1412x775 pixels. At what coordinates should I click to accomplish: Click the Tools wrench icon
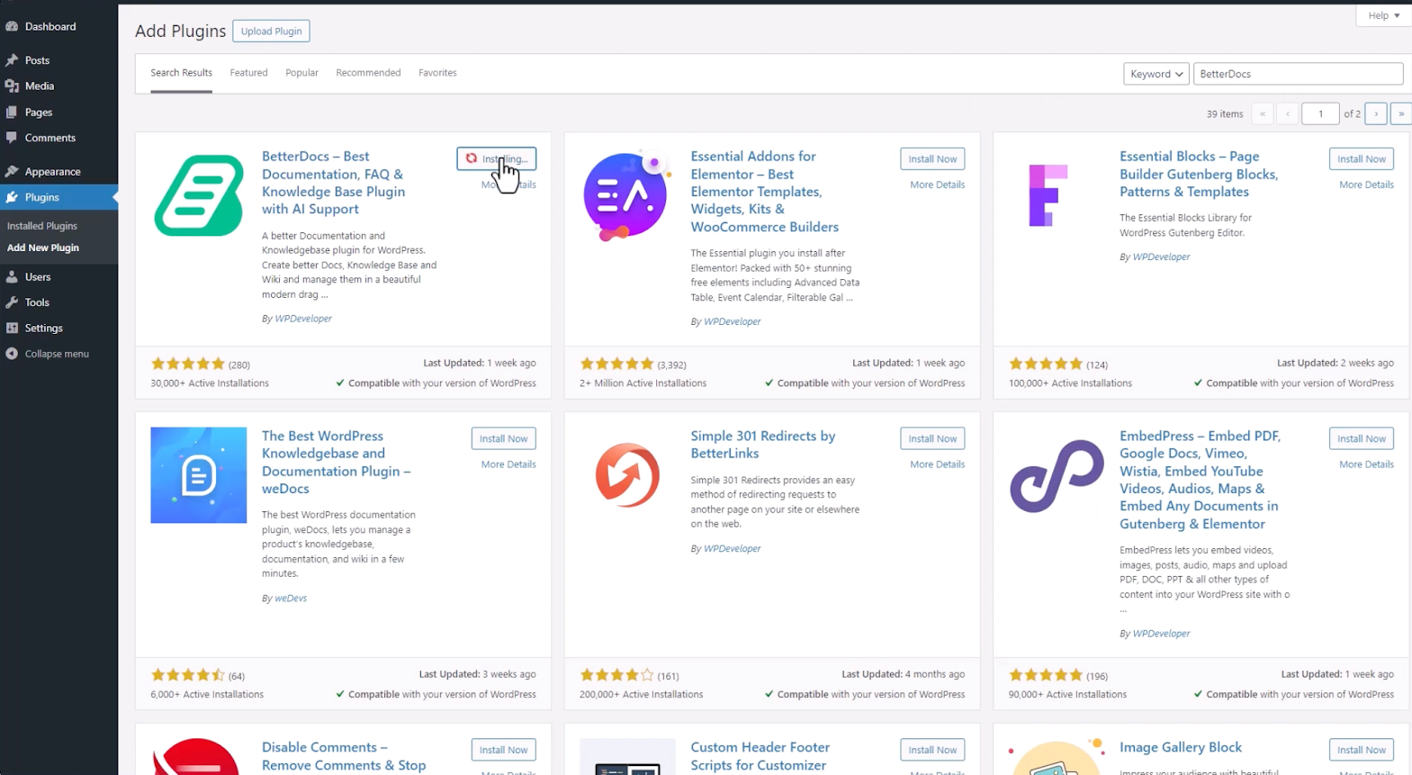point(12,302)
